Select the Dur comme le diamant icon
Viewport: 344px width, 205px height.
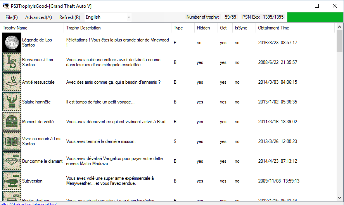[12, 161]
